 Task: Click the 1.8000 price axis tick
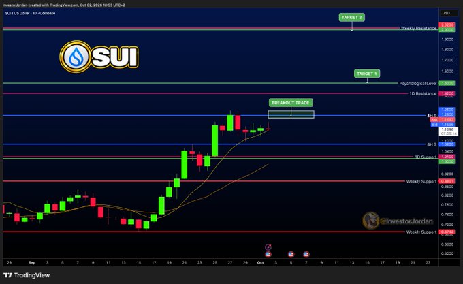447,49
